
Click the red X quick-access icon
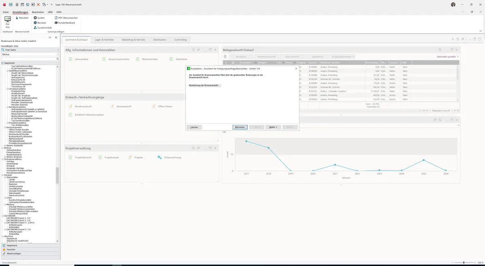pos(38,4)
